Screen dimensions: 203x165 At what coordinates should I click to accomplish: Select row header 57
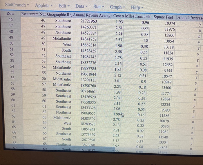pyautogui.click(x=12, y=83)
